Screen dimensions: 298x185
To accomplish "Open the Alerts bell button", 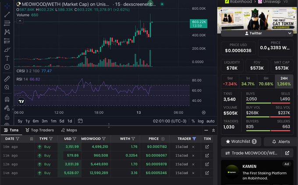I will click(x=281, y=142).
